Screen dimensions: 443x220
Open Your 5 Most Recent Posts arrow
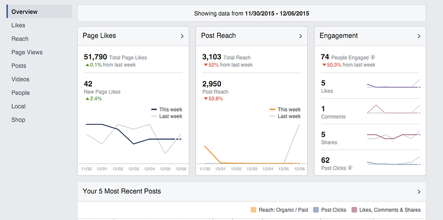[x=419, y=192]
